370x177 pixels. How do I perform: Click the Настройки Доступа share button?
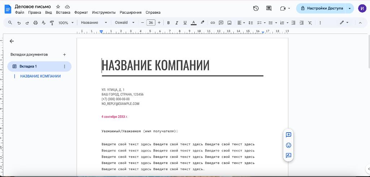(322, 8)
